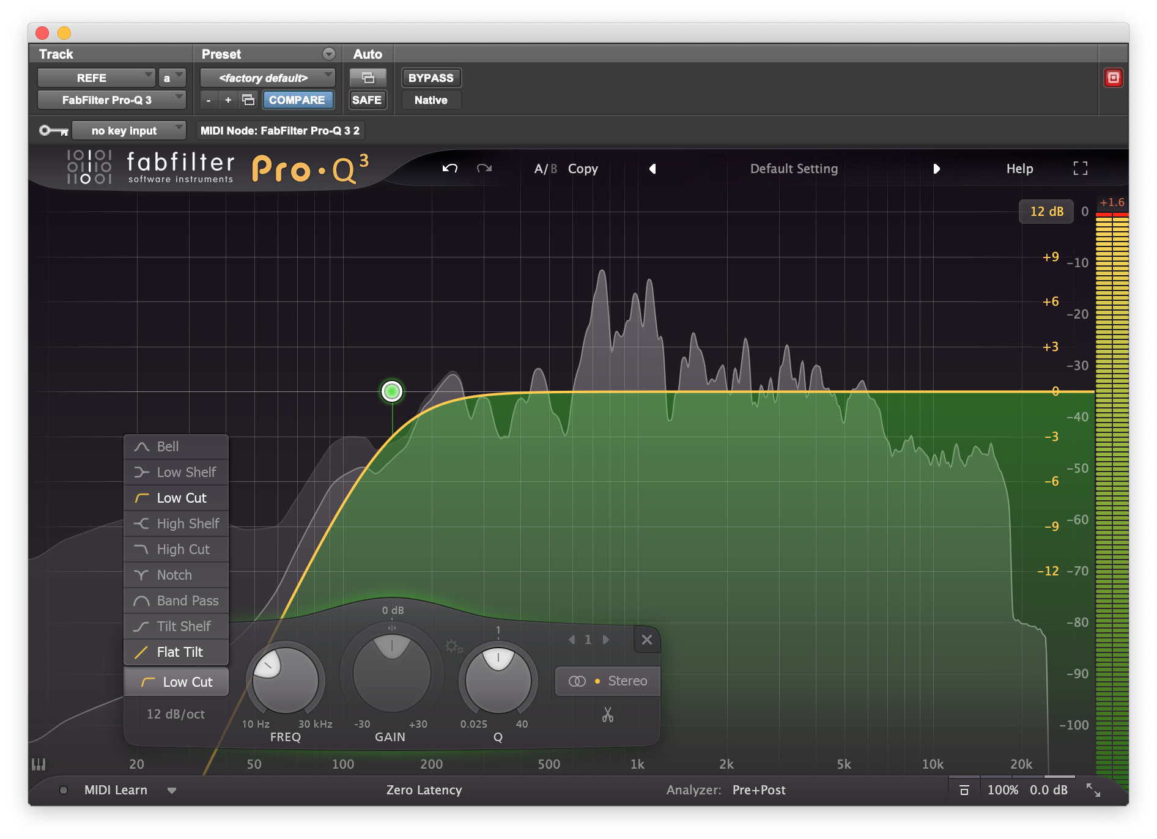Click the Default Setting preset name
The image size is (1157, 839).
(x=794, y=169)
